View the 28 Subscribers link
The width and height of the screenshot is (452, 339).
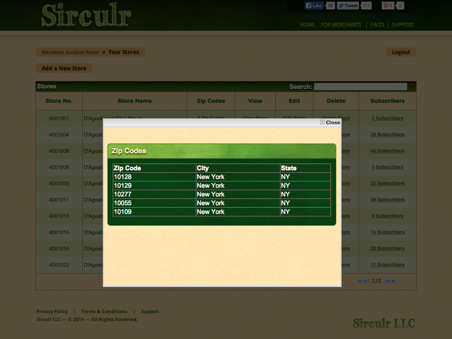[387, 135]
